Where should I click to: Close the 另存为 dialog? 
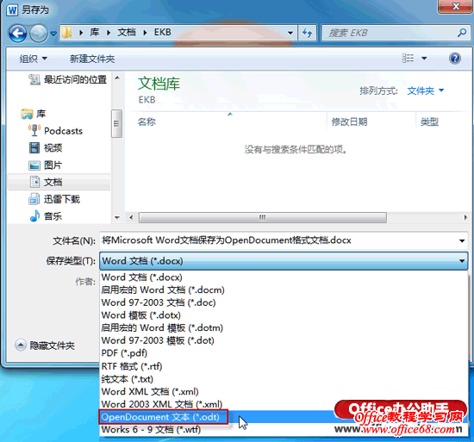pyautogui.click(x=455, y=6)
